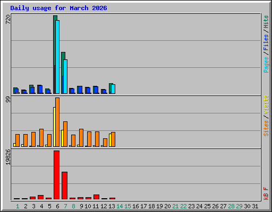Click the tall cyan Pages bar for day 6
Screen dimensions: 272x212
click(57, 57)
